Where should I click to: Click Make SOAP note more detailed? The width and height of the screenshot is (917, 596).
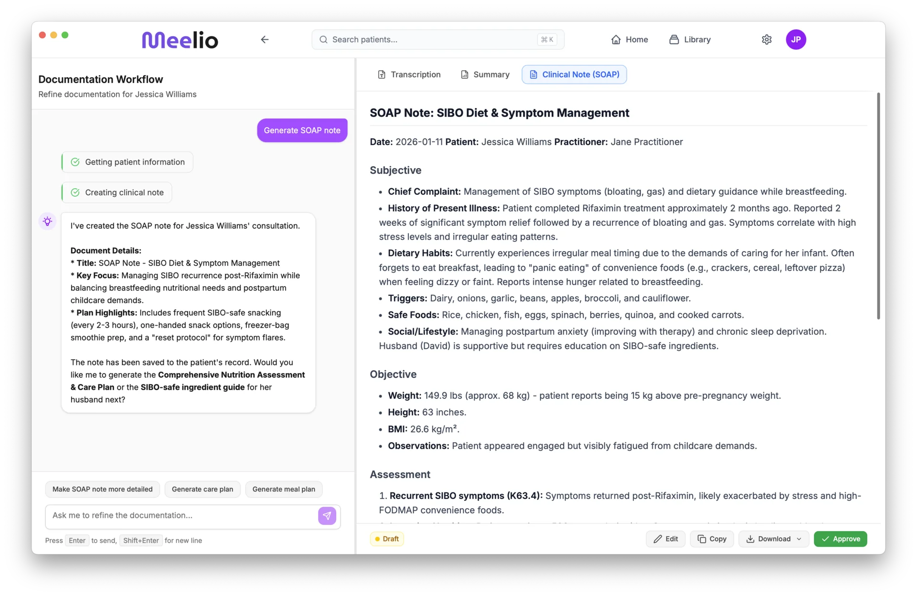tap(102, 489)
